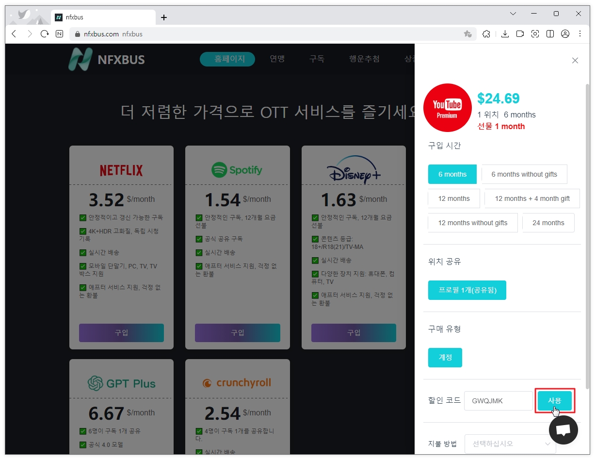The width and height of the screenshot is (596, 461).
Task: Open the user profile icon
Action: 565,33
